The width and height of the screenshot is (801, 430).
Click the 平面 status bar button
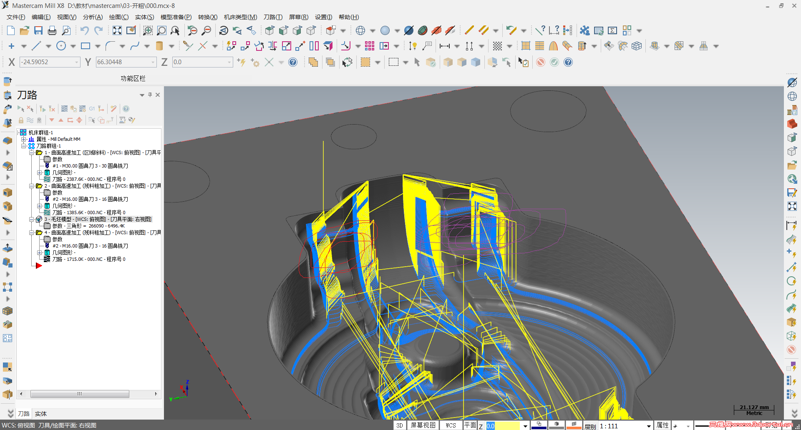[470, 425]
